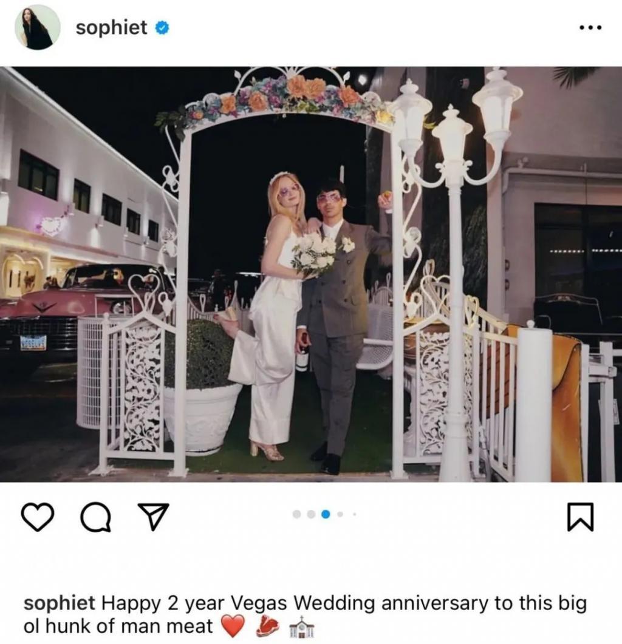
Task: Click the meat emoji in caption
Action: 267,626
